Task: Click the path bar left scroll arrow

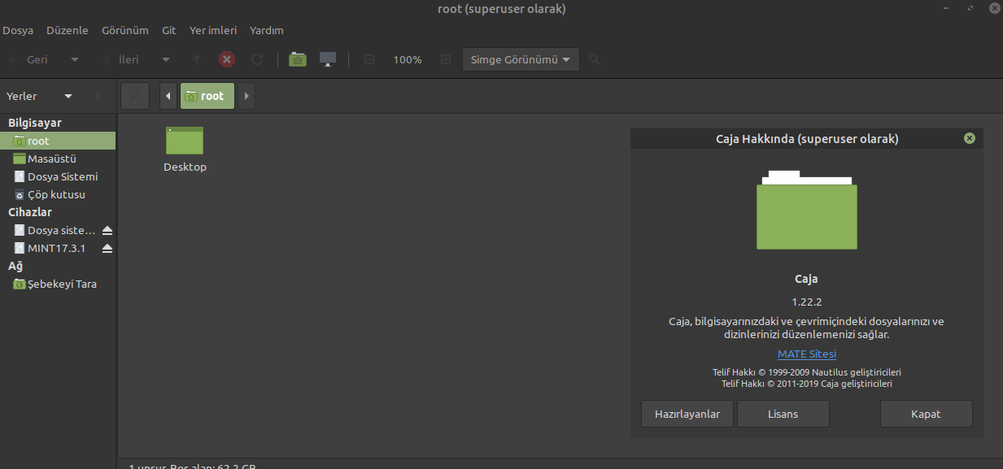Action: pyautogui.click(x=168, y=96)
